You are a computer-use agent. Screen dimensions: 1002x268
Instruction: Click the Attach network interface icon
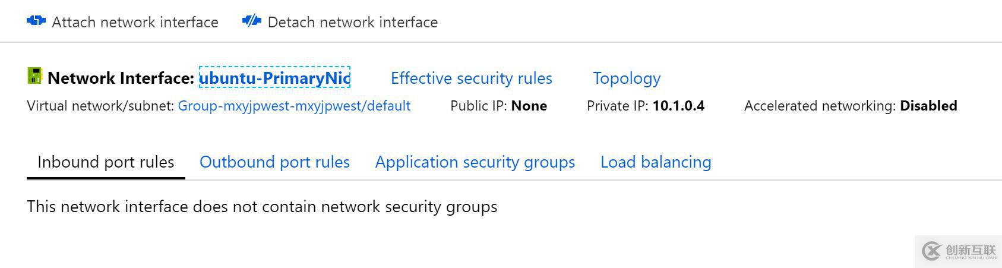[36, 21]
